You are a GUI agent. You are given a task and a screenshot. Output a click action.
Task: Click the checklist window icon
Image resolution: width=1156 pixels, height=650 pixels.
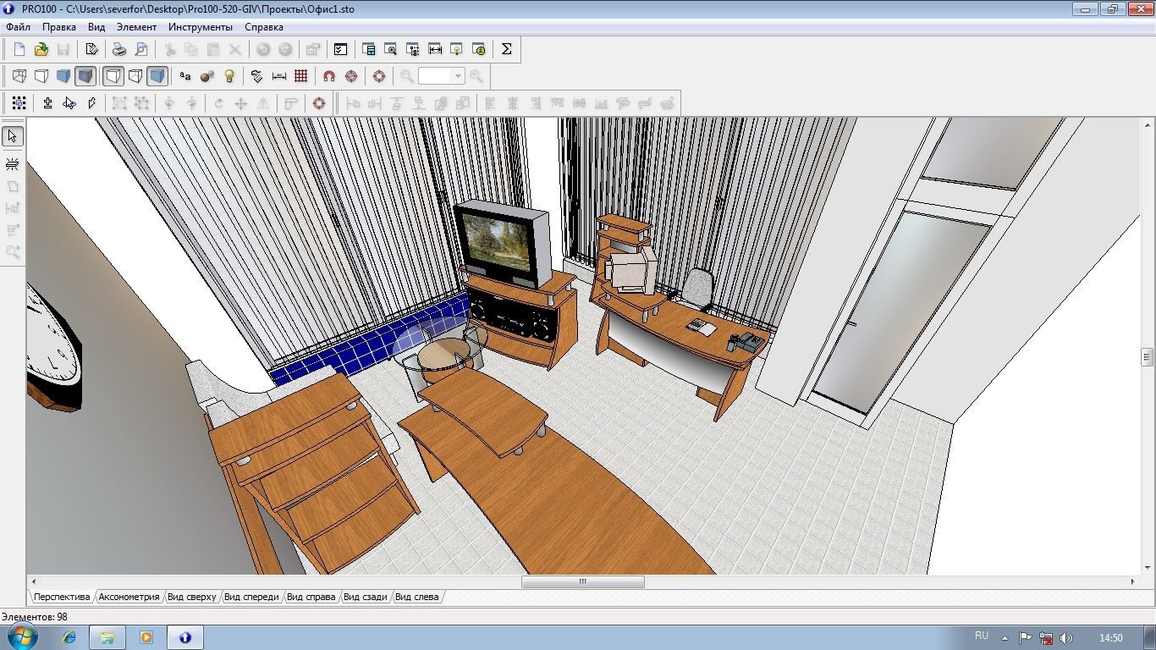point(340,49)
